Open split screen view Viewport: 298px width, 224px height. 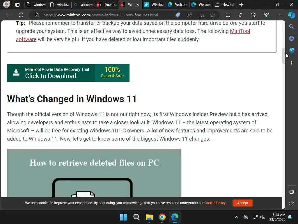(x=228, y=15)
